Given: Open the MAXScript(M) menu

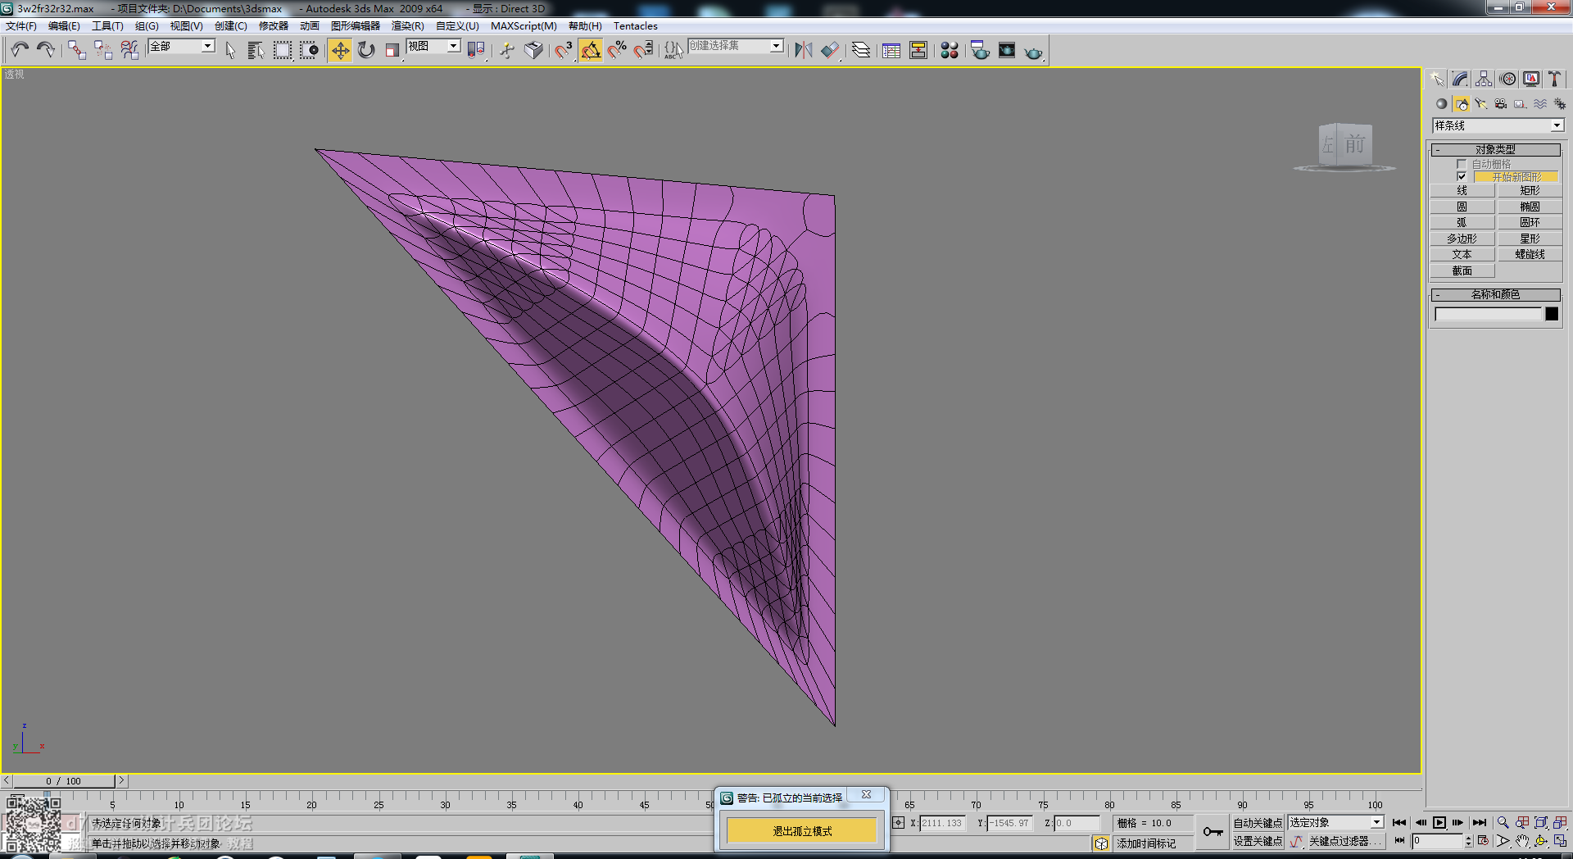Looking at the screenshot, I should coord(524,26).
